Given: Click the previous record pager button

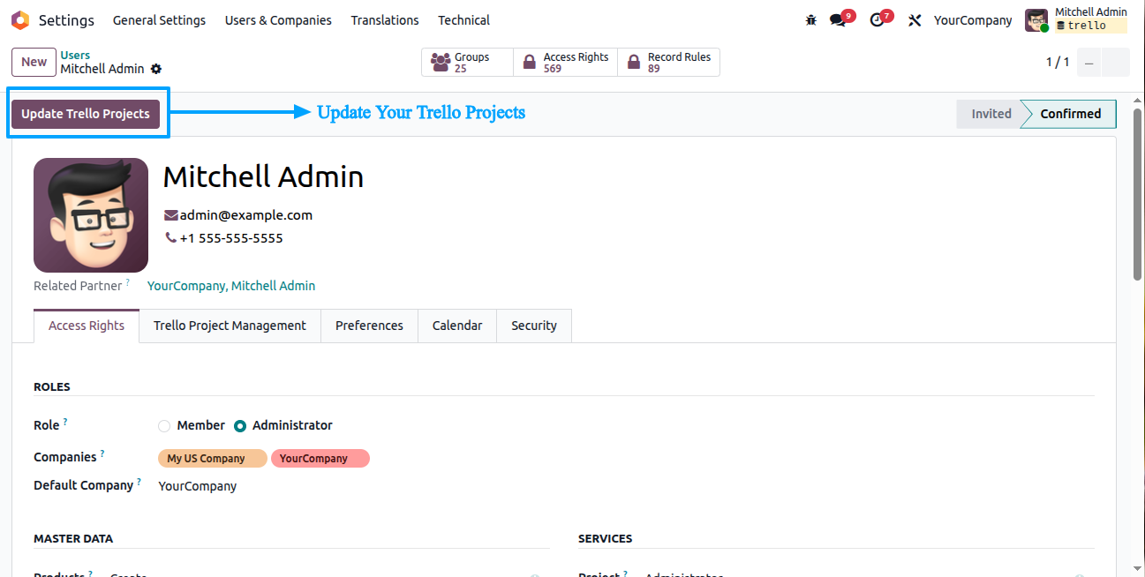Looking at the screenshot, I should click(x=1089, y=63).
